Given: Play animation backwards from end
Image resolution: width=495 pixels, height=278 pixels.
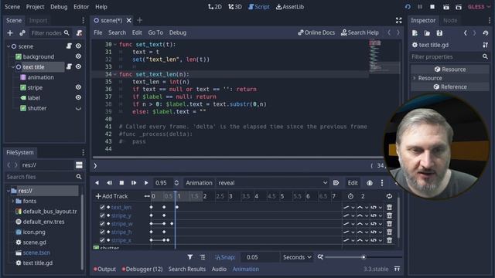Looking at the screenshot, I should pyautogui.click(x=109, y=183).
